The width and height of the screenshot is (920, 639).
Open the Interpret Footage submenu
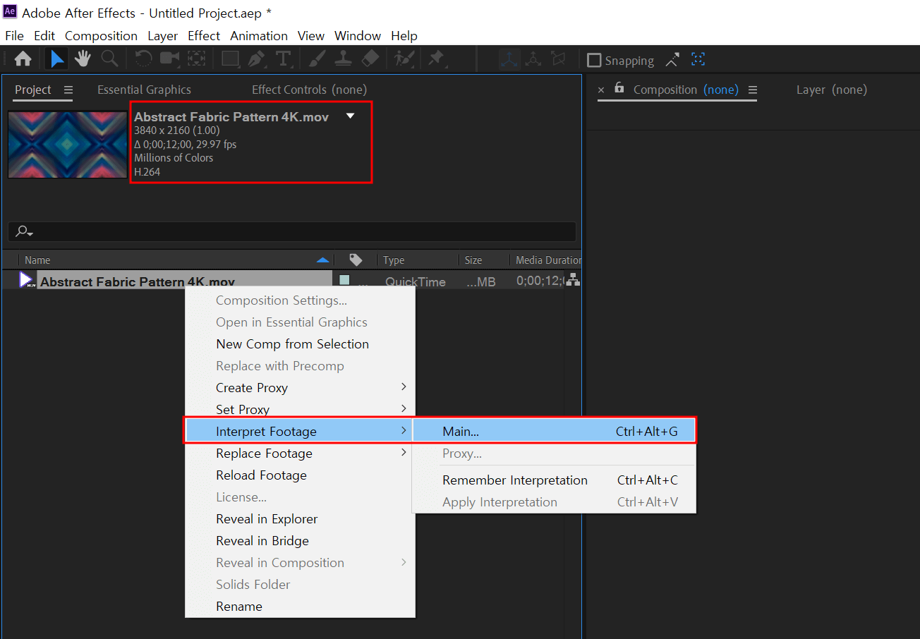299,431
